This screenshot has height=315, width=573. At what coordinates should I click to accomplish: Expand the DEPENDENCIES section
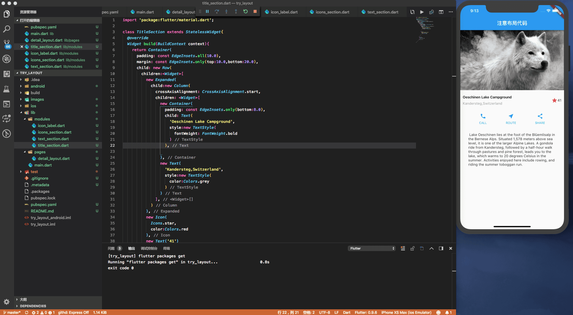tap(33, 306)
